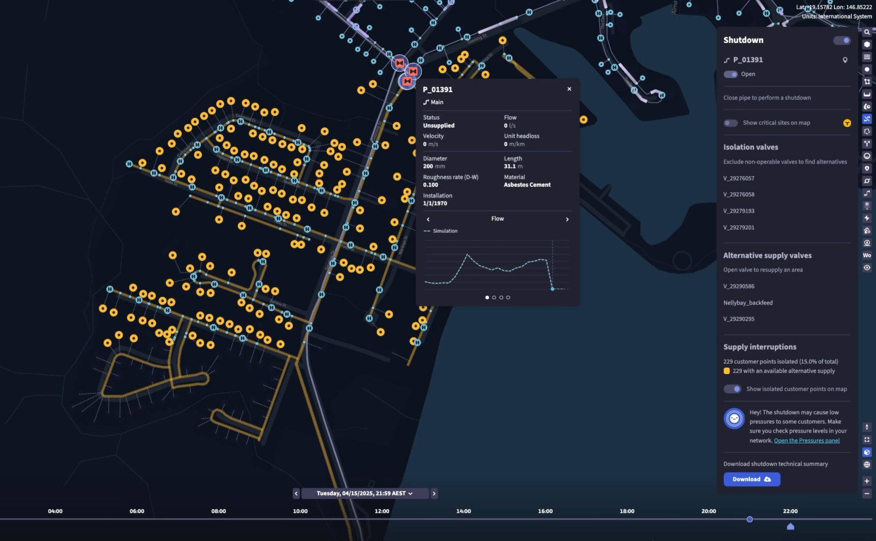Image resolution: width=876 pixels, height=541 pixels.
Task: Click the eye visibility icon in right toolbar
Action: 867,267
